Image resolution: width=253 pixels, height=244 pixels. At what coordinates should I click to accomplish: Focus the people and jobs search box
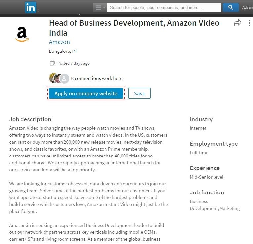163,7
